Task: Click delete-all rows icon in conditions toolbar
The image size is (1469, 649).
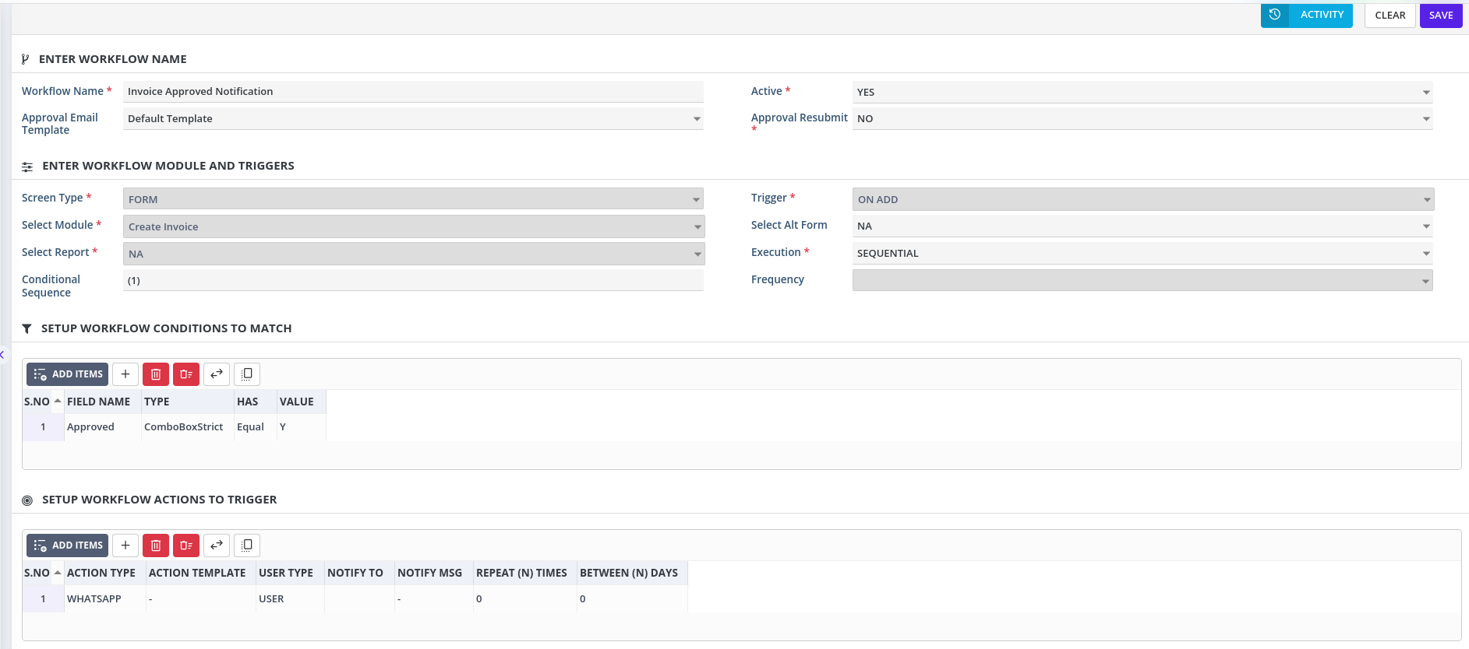Action: (186, 374)
